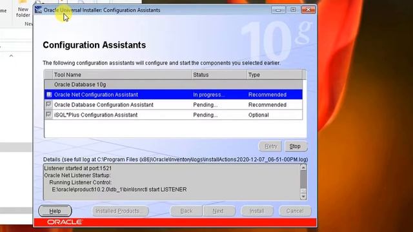Click the Stop button

coord(296,146)
